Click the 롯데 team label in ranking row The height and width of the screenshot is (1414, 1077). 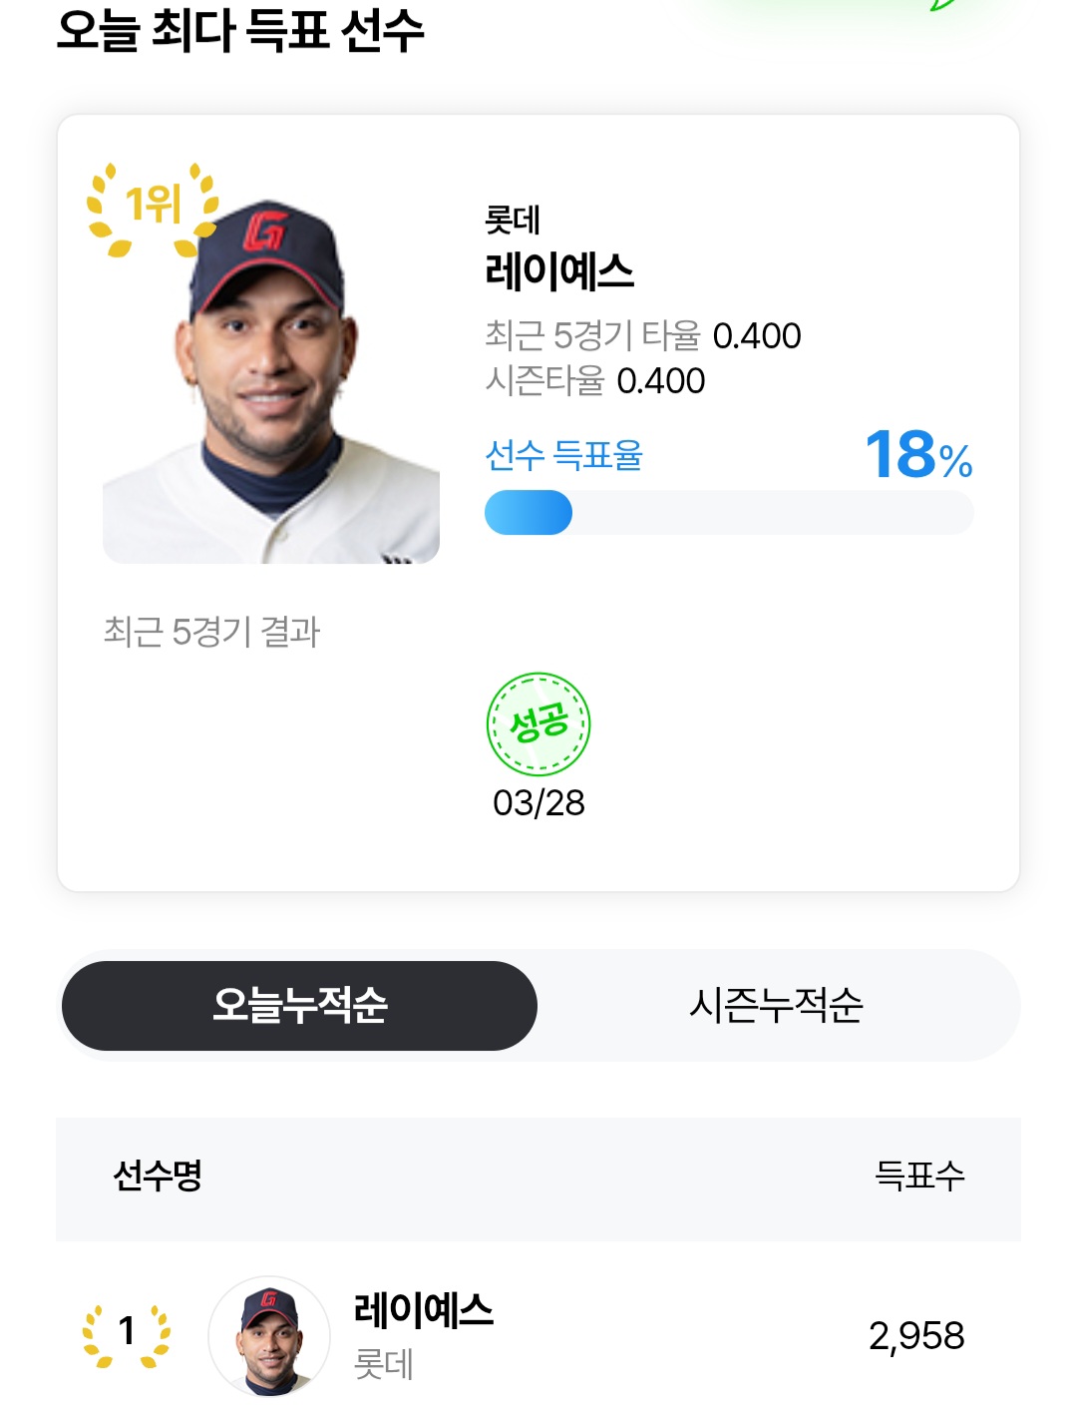[383, 1364]
